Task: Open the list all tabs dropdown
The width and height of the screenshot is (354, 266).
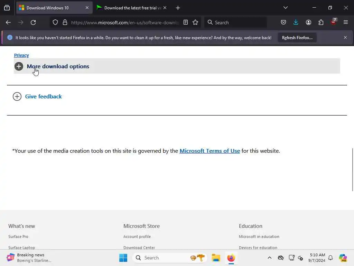Action: [x=285, y=8]
